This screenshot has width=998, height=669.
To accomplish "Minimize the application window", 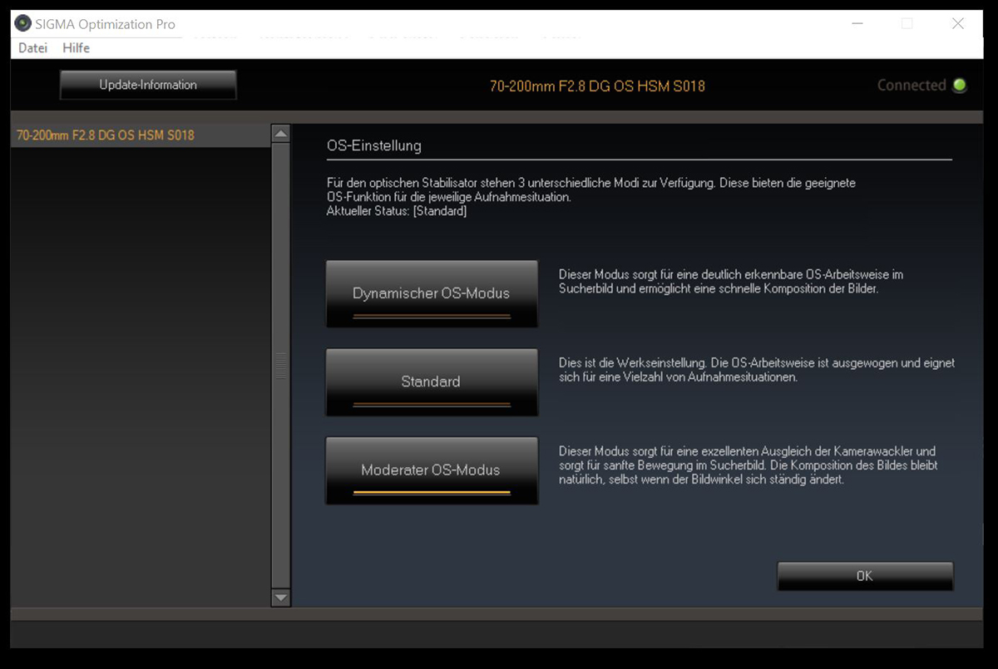I will click(x=857, y=24).
